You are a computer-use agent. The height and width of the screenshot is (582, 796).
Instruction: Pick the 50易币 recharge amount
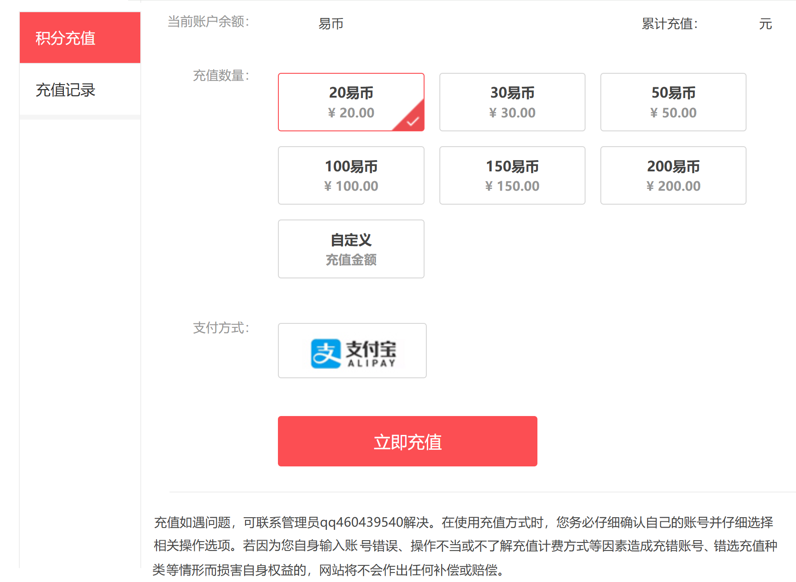click(x=673, y=102)
